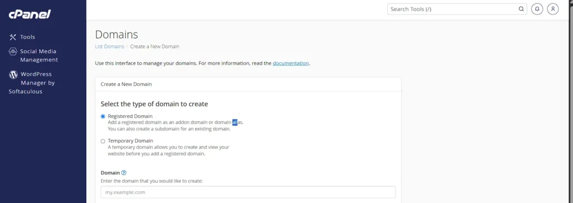
Task: Click 'You can also create a subdomain' text
Action: [169, 129]
